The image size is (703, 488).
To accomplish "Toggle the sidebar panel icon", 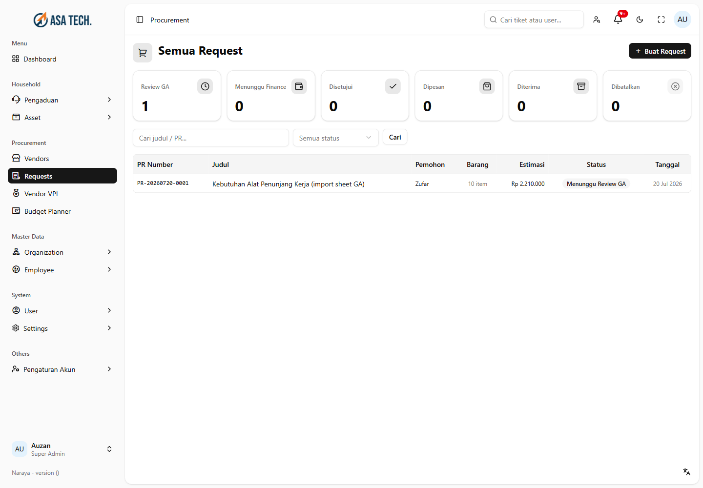I will [140, 20].
